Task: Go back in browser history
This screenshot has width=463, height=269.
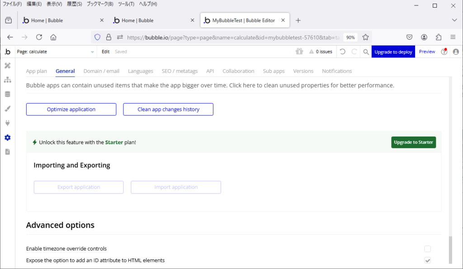Action: (10, 37)
